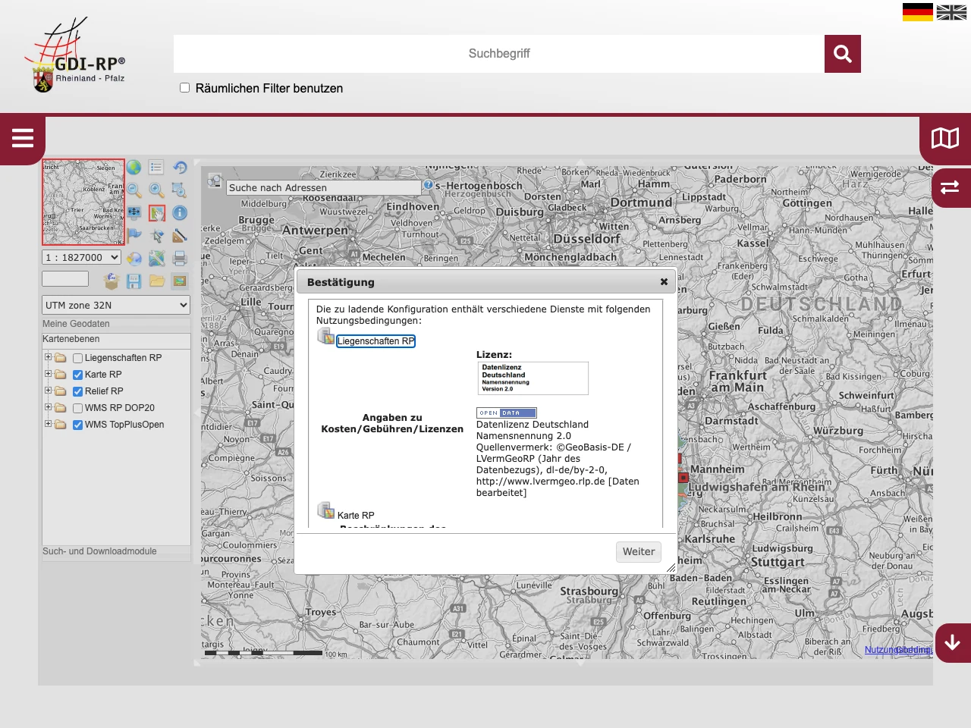Click the open folder load icon
This screenshot has height=728, width=971.
click(156, 281)
